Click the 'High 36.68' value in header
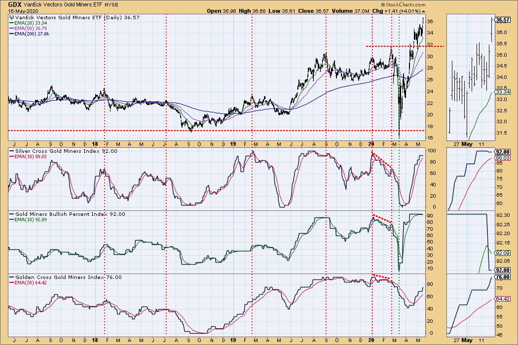The height and width of the screenshot is (345, 518). coord(252,11)
